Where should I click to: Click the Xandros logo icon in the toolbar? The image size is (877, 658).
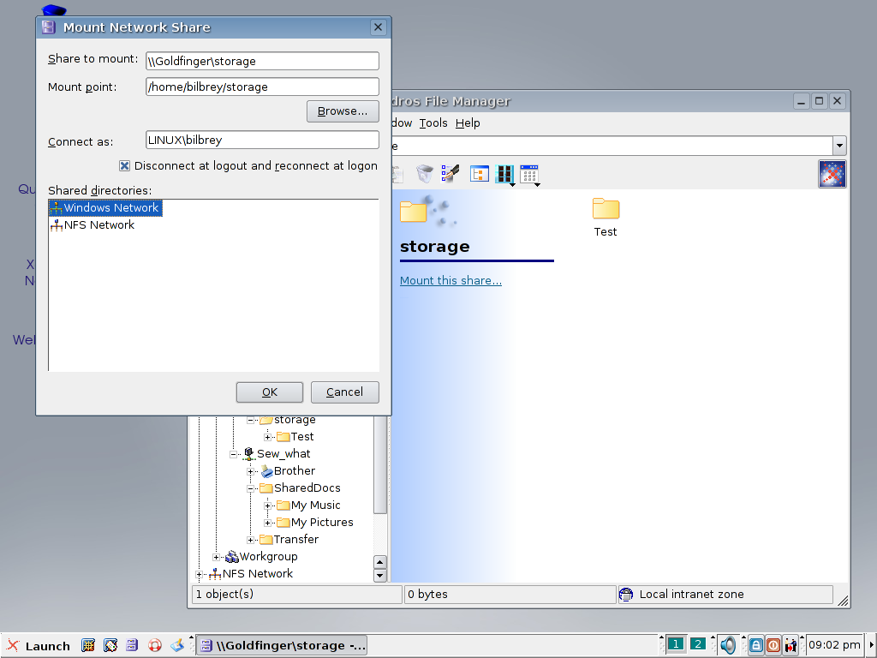832,174
